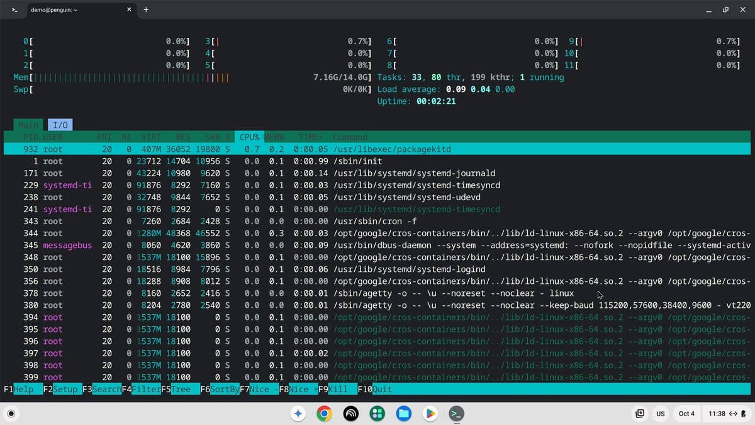Sort by the CPU% column header
755x425 pixels.
pyautogui.click(x=250, y=137)
